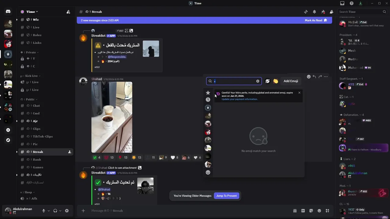
Task: Select Favorites star category in emoji picker
Action: click(208, 93)
